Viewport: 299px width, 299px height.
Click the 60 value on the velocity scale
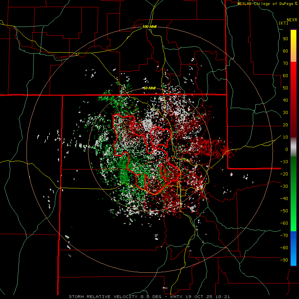coord(285,76)
